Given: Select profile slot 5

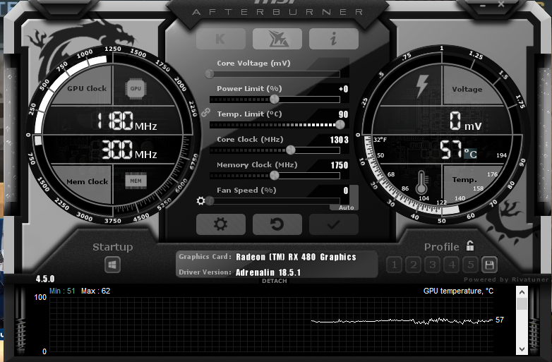Looking at the screenshot, I should 471,265.
